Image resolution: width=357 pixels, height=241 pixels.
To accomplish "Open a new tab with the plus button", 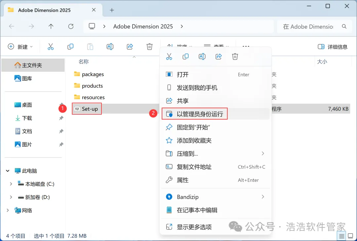I will [x=112, y=10].
